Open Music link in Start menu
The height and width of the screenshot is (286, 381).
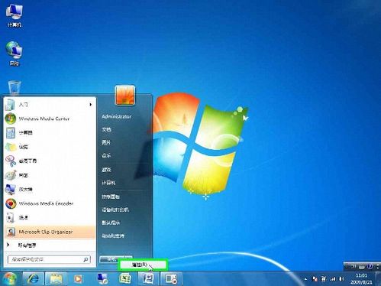pos(106,155)
